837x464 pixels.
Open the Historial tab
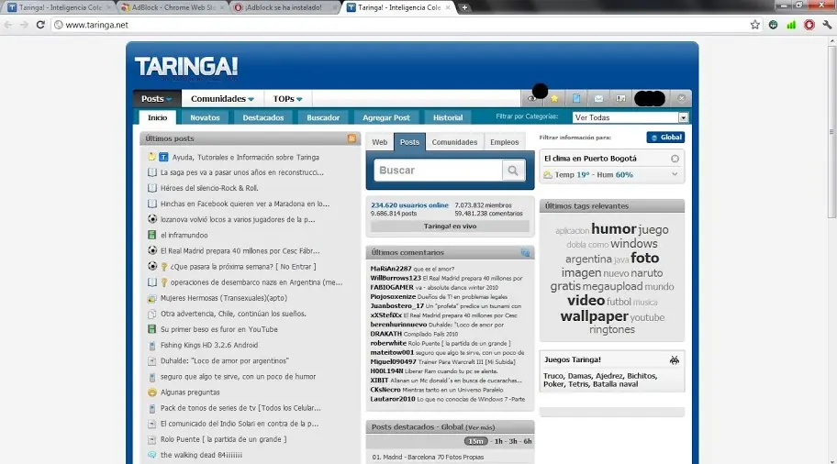[x=448, y=118]
